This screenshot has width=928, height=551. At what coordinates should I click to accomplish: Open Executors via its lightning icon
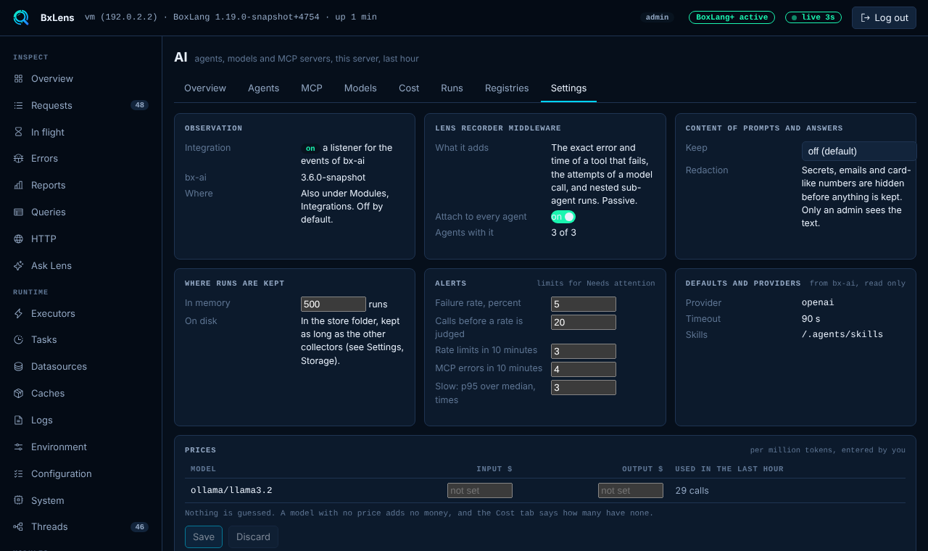(19, 313)
